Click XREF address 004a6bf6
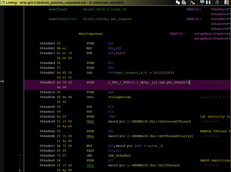The width and height of the screenshot is (231, 172). tap(218, 14)
